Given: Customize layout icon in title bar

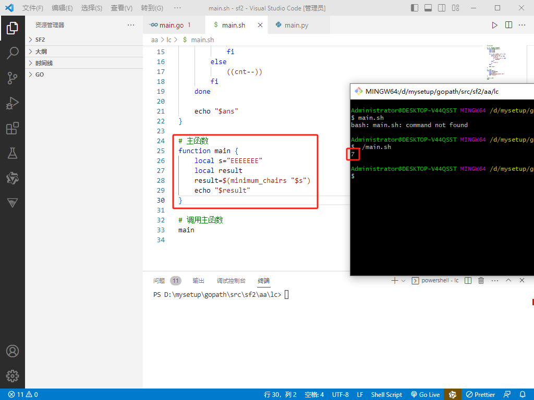Looking at the screenshot, I should (x=456, y=8).
